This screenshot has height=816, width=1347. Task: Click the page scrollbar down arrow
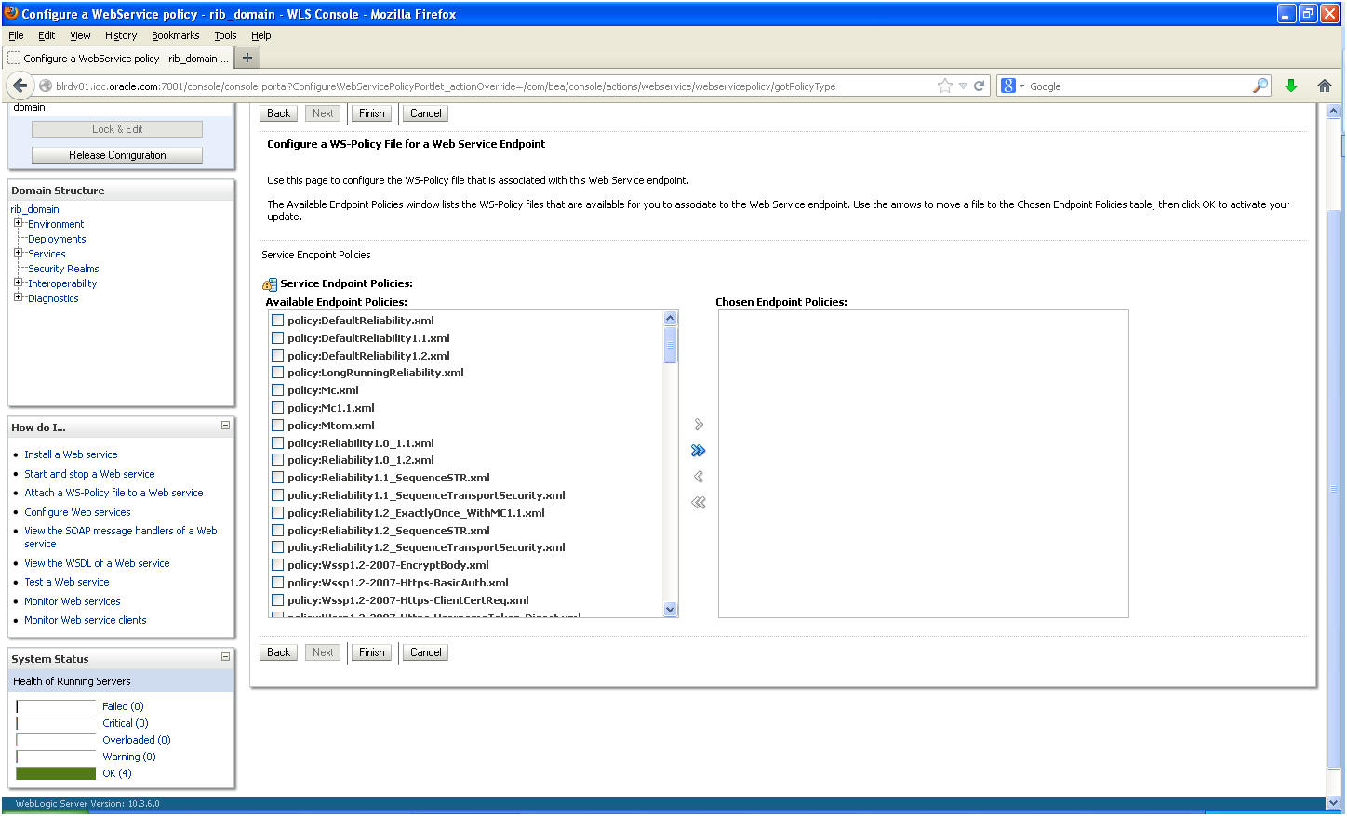point(1334,802)
